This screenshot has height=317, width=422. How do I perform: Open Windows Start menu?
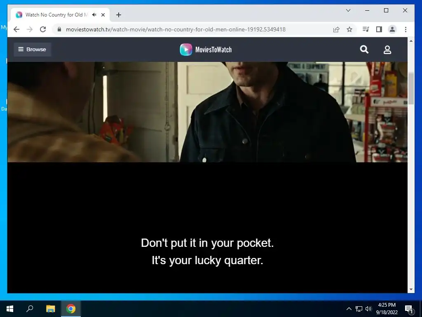click(10, 309)
